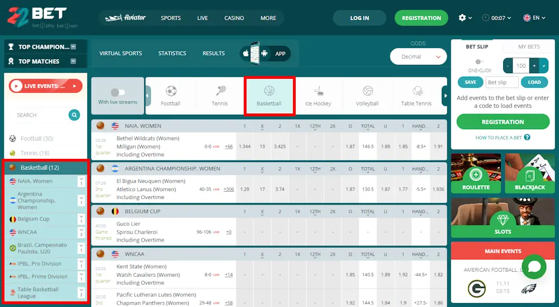Open the CASINO menu
The image size is (559, 307).
pos(234,18)
